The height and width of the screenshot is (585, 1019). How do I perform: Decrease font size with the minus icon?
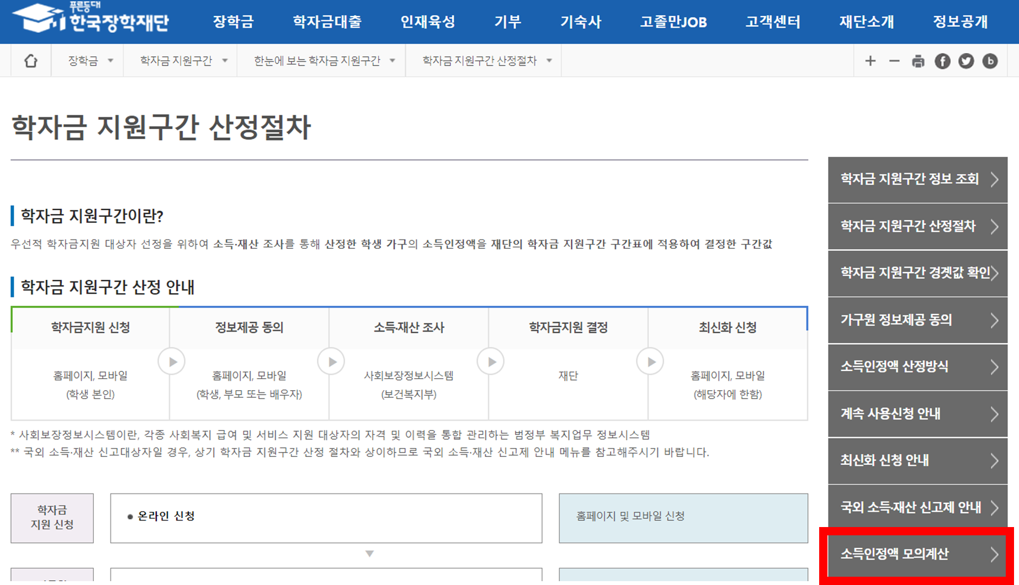coord(894,61)
